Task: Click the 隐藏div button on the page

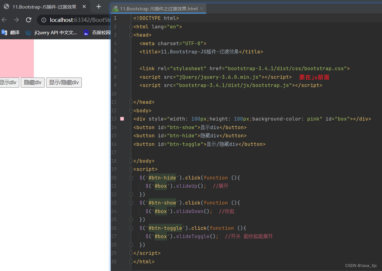Action: coord(33,82)
